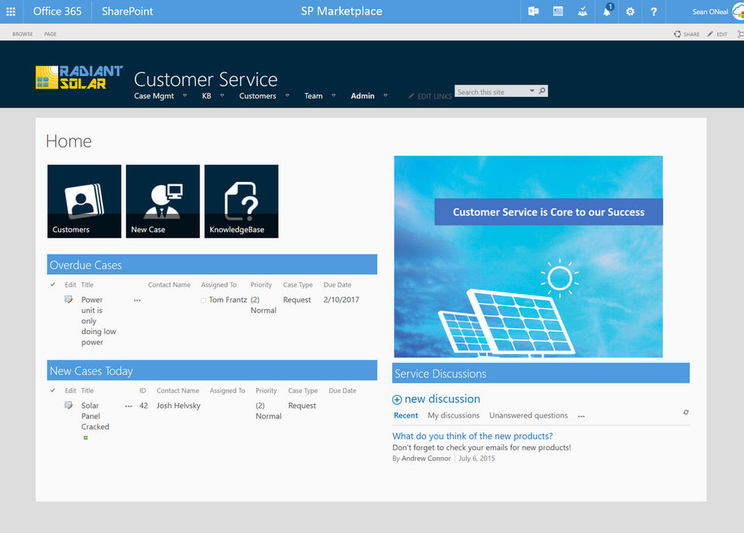Click Josh Helvsky contact name

(178, 405)
